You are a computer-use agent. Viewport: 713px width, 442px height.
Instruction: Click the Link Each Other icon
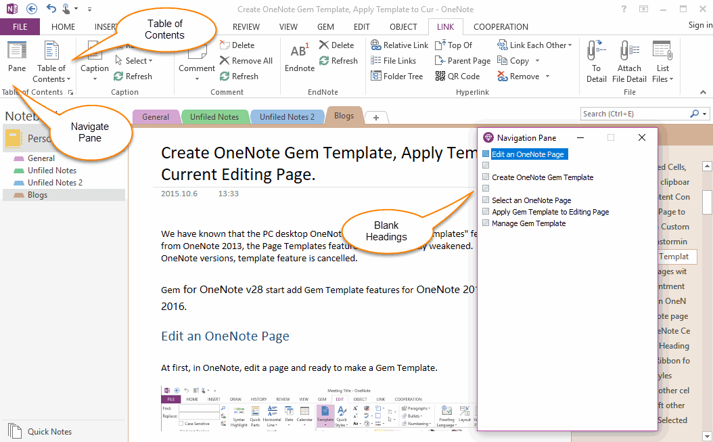pos(502,45)
